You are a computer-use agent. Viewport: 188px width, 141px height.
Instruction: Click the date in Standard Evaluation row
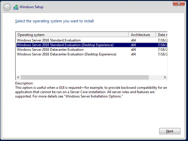[x=163, y=40]
